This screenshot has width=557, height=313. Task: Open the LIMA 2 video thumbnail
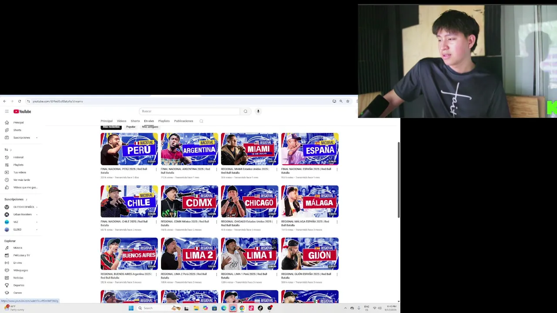pyautogui.click(x=189, y=254)
